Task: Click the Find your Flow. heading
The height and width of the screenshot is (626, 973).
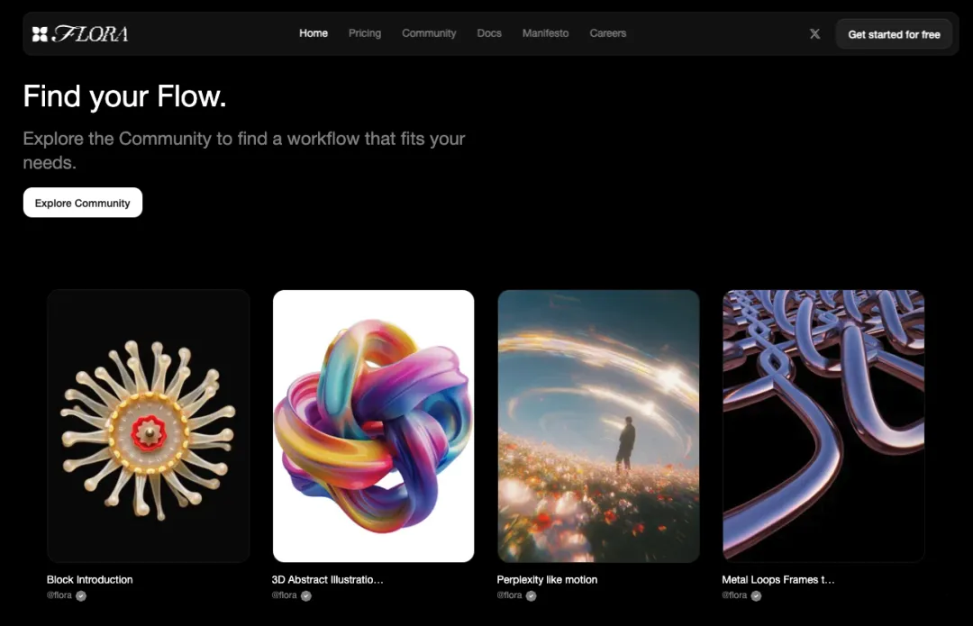Action: [124, 96]
